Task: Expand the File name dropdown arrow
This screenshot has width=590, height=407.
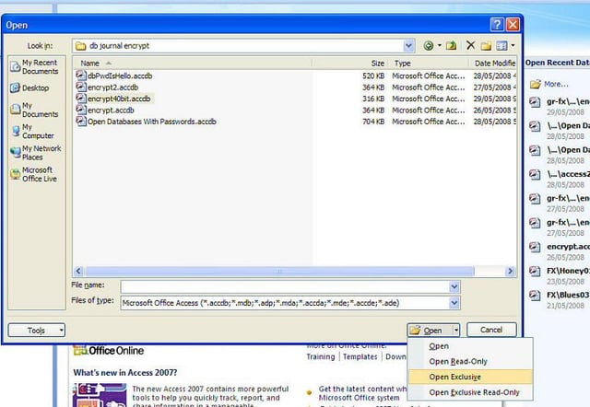Action: click(x=454, y=287)
